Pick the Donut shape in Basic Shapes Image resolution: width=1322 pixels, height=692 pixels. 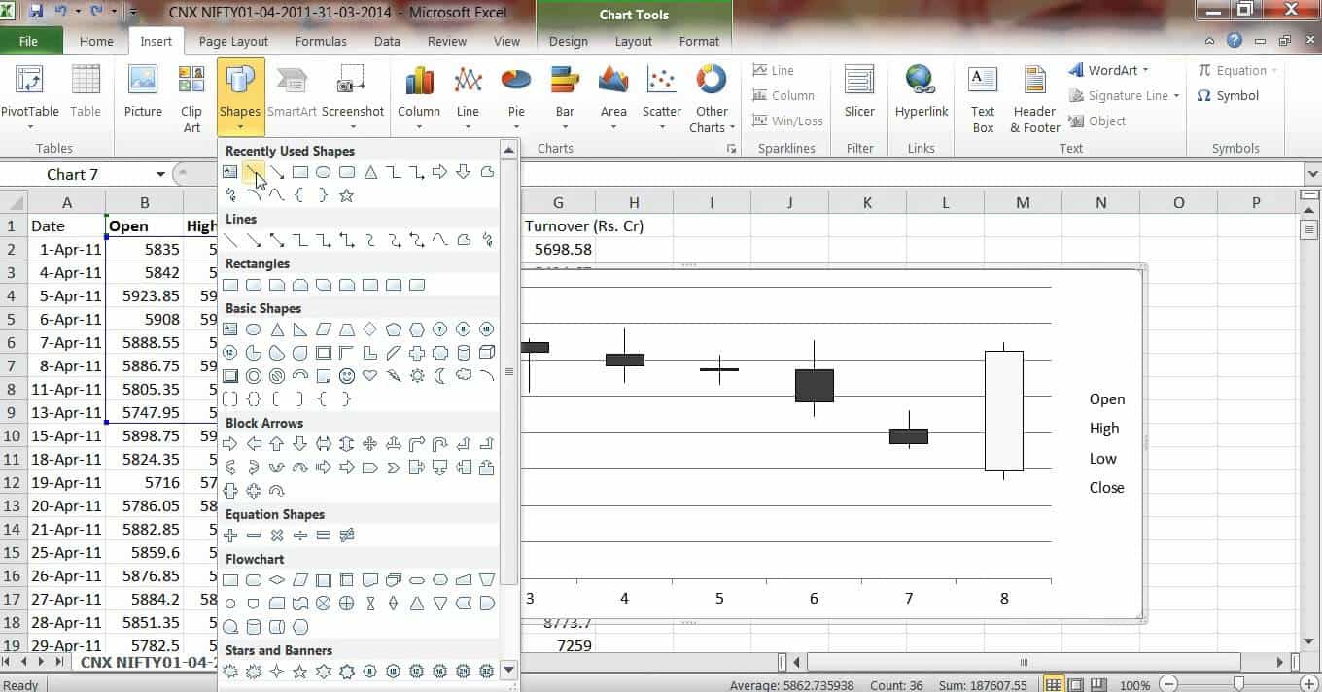pyautogui.click(x=254, y=376)
